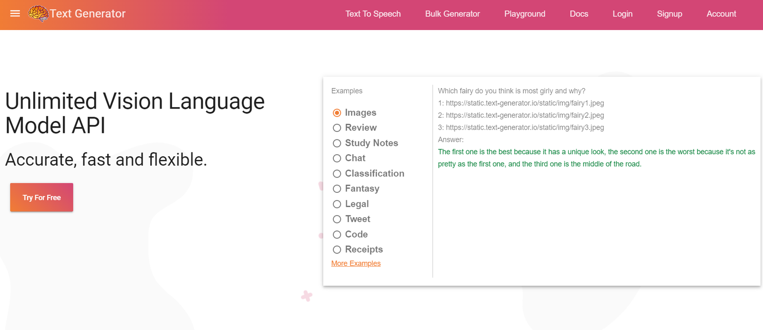
Task: Select the Chat radio option
Action: tap(337, 159)
